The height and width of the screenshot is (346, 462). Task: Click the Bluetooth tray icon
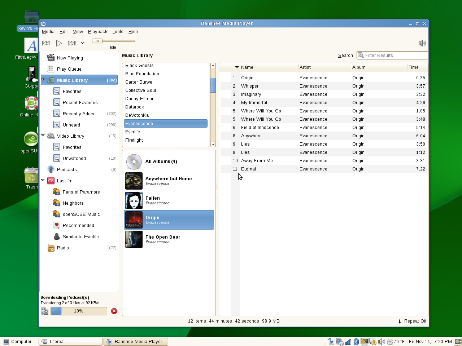tap(356, 342)
